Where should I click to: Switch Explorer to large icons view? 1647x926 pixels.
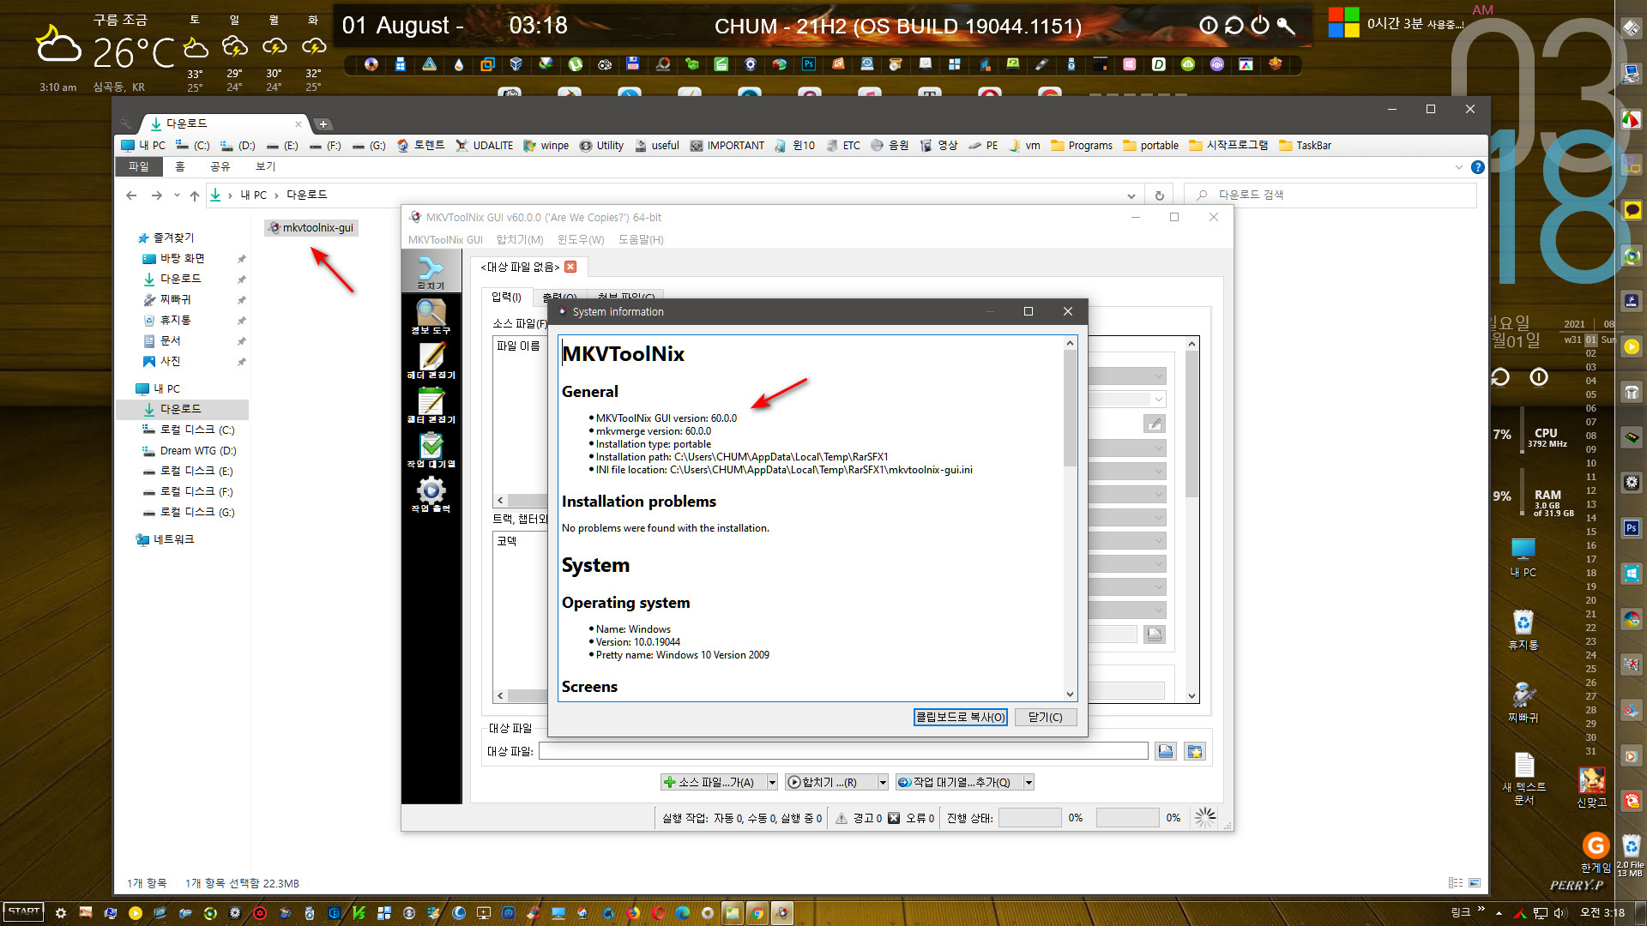(1475, 882)
